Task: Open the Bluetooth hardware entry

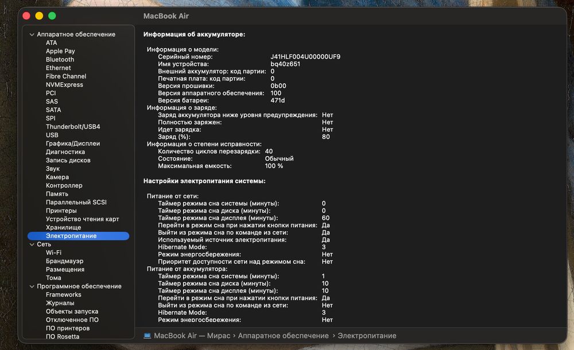Action: tap(60, 60)
